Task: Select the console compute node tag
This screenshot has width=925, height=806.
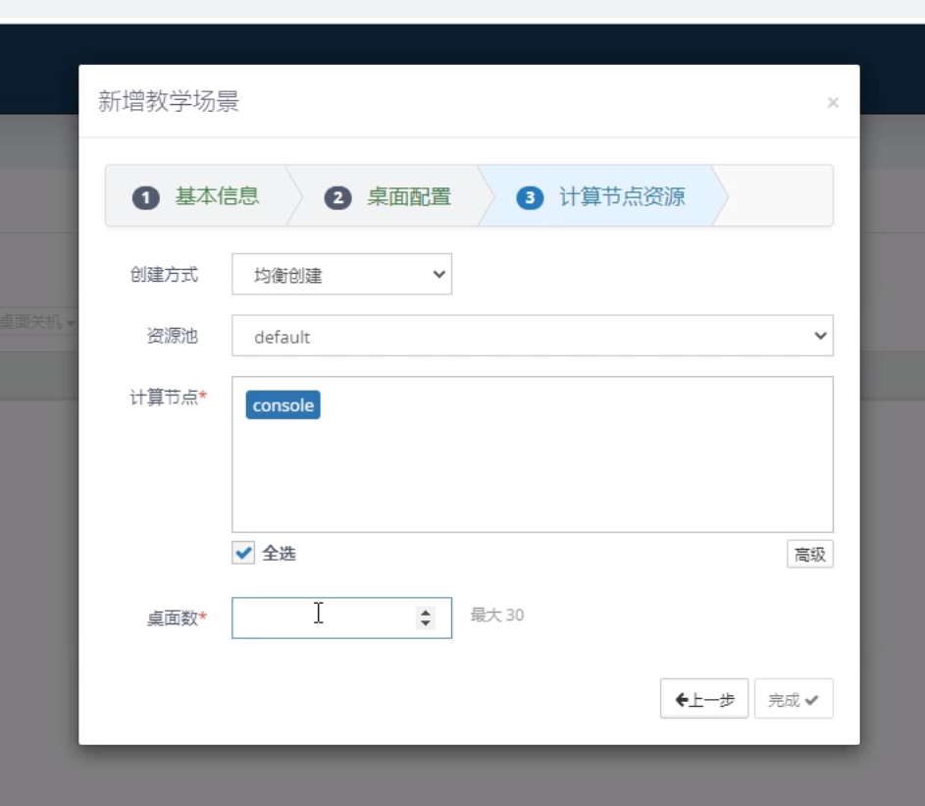Action: coord(283,405)
